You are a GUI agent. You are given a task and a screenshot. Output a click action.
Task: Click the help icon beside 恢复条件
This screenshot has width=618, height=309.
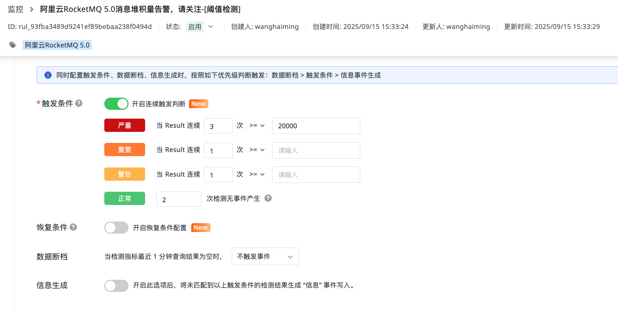click(x=73, y=227)
